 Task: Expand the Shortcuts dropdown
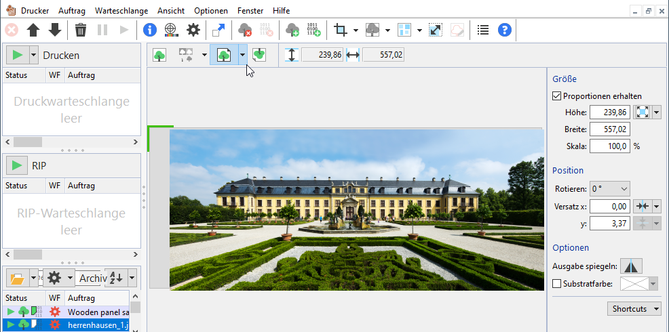click(634, 309)
